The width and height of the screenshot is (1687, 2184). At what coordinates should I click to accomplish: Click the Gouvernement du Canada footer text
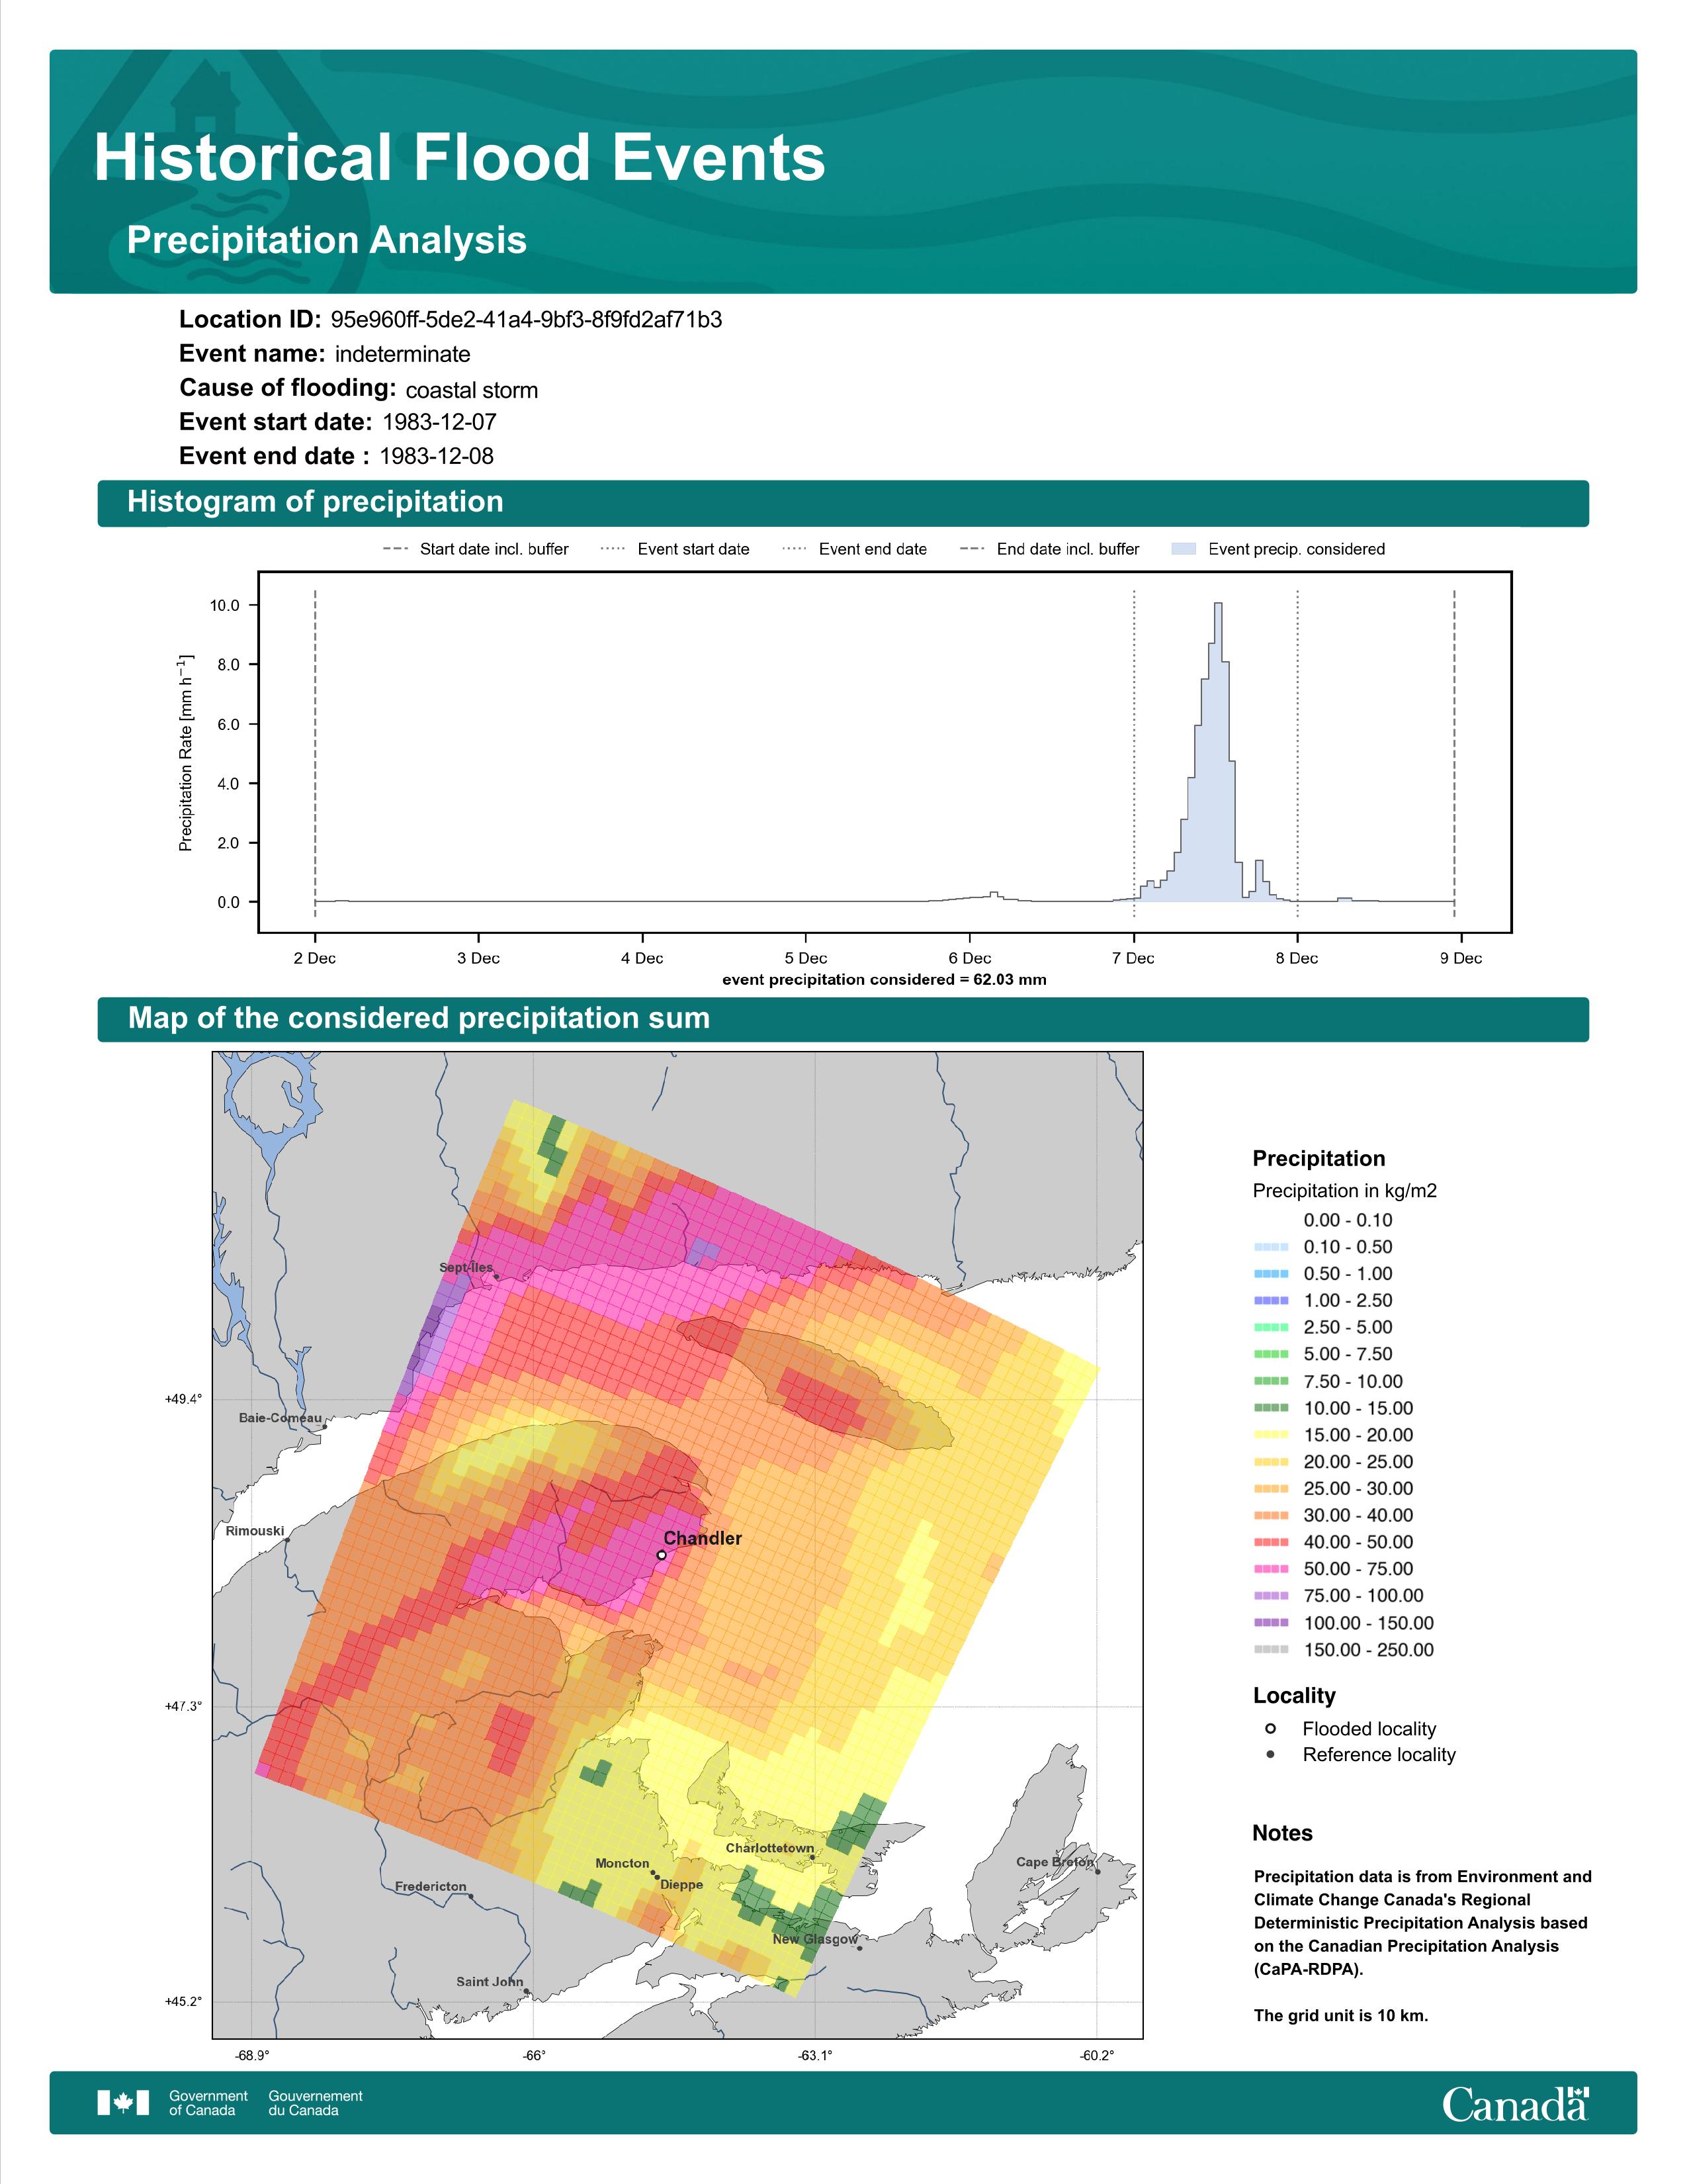pyautogui.click(x=316, y=2103)
